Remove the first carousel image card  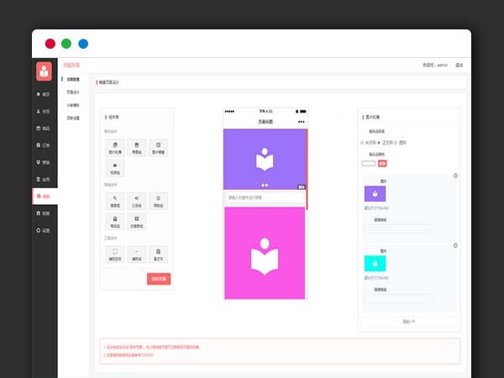pyautogui.click(x=455, y=176)
